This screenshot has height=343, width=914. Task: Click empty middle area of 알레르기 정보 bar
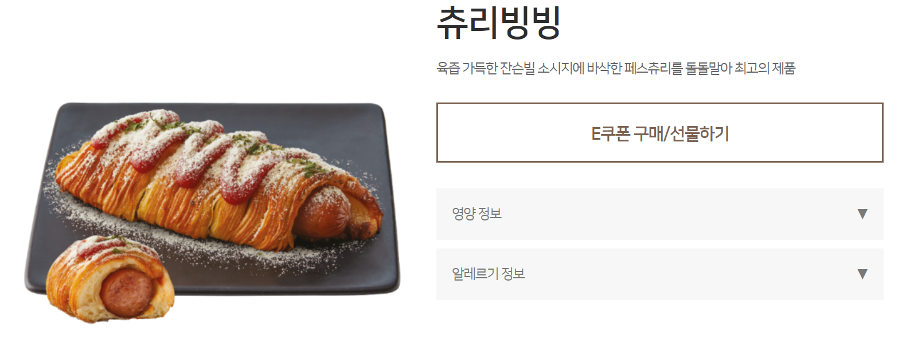click(x=688, y=274)
